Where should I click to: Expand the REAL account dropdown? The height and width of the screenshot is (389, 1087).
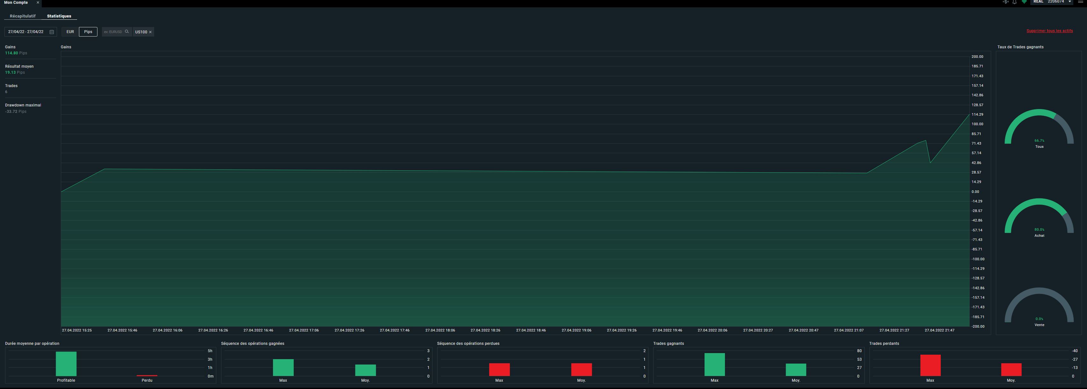pyautogui.click(x=1070, y=2)
